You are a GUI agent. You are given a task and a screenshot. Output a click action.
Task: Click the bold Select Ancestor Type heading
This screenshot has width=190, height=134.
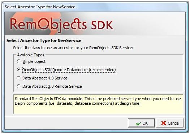pyautogui.click(x=44, y=40)
